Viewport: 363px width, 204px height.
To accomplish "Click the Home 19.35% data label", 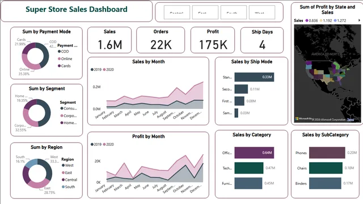I will pos(22,98).
